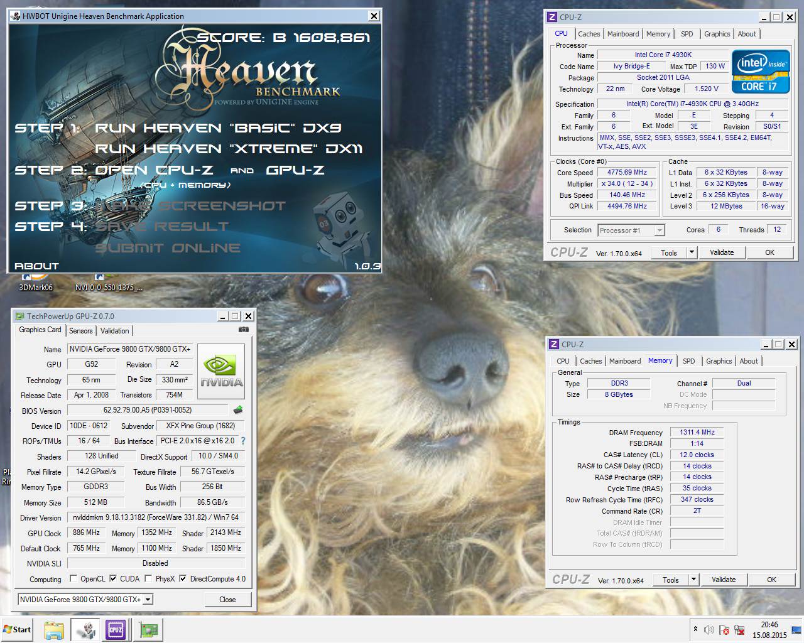This screenshot has width=804, height=643.
Task: Show hidden tray icons arrow
Action: click(695, 629)
